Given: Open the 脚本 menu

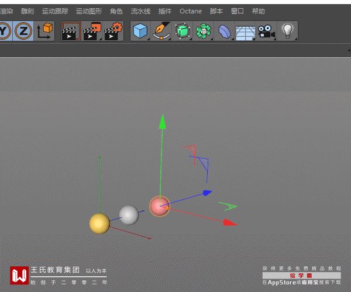Looking at the screenshot, I should tap(216, 11).
